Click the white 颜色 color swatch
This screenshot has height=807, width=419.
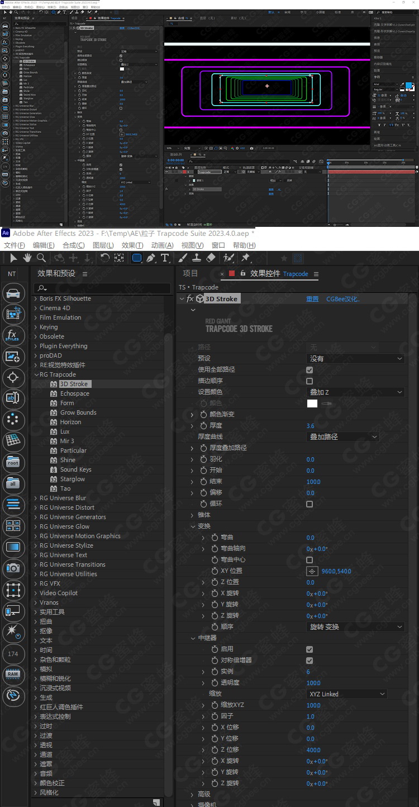pyautogui.click(x=312, y=404)
